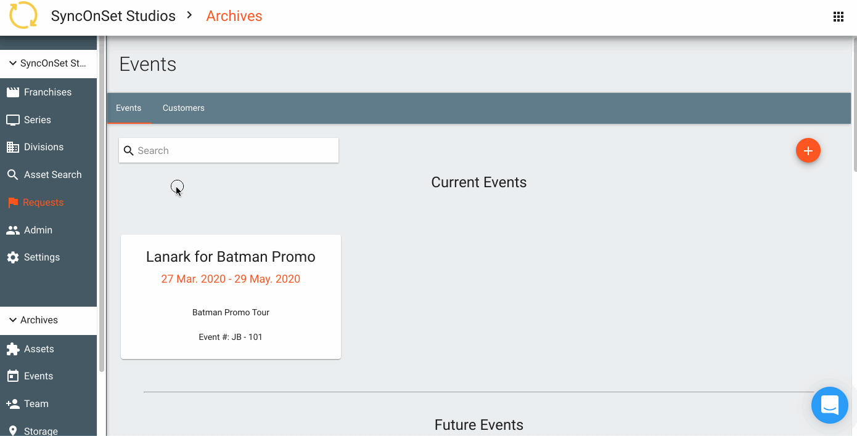Open the Divisions building icon
The image size is (857, 436).
[x=12, y=147]
